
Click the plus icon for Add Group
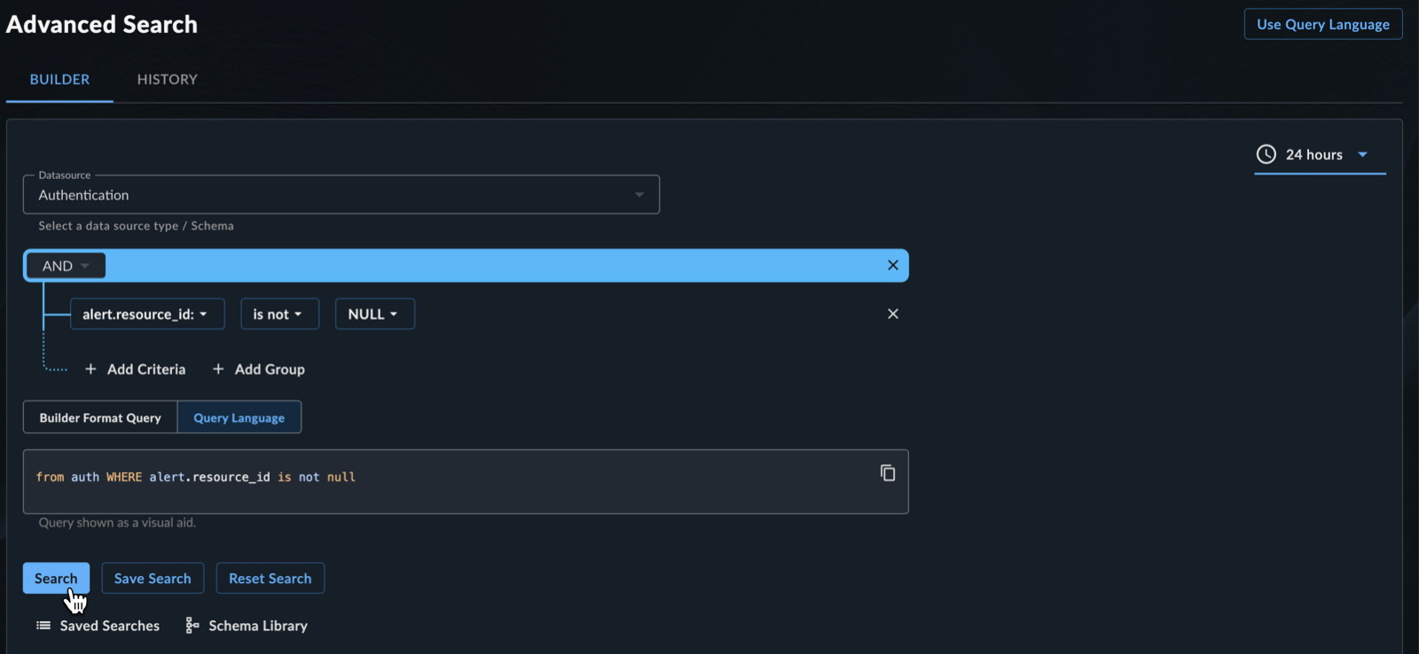coord(218,369)
